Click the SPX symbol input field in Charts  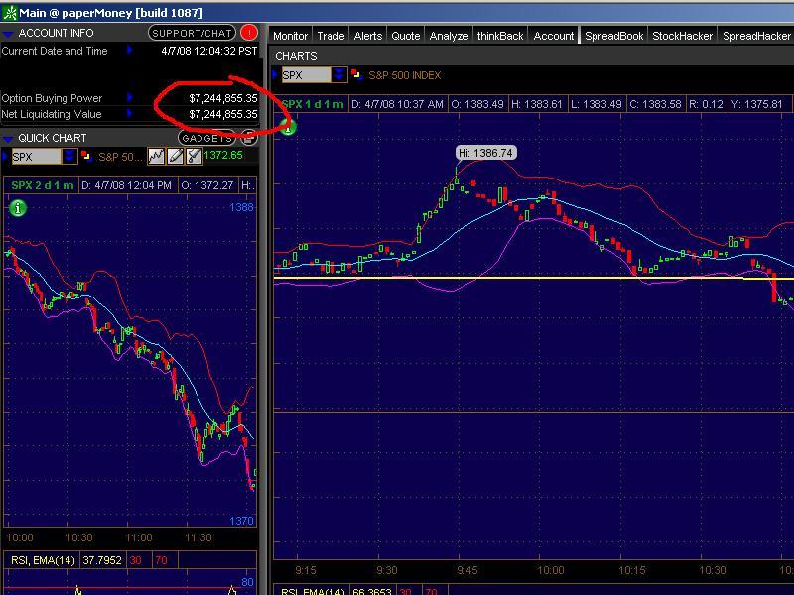(x=305, y=75)
